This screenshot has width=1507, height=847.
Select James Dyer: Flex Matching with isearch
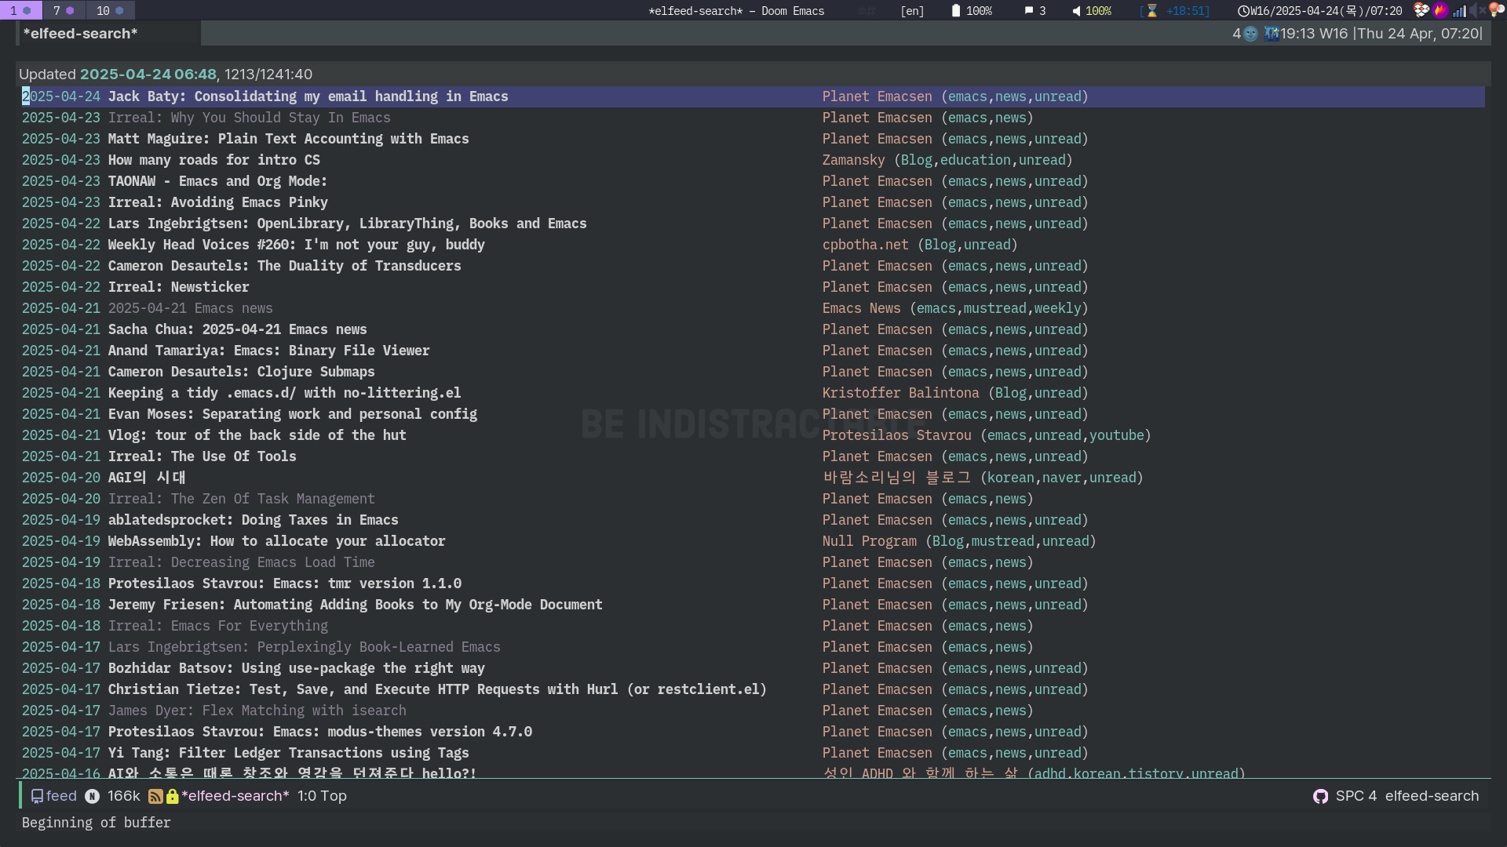[257, 711]
